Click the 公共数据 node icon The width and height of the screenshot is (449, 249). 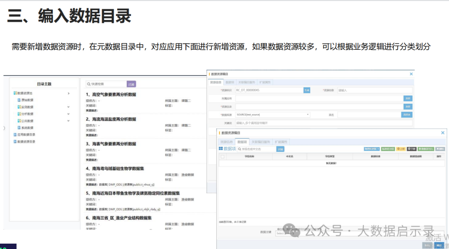point(19,121)
